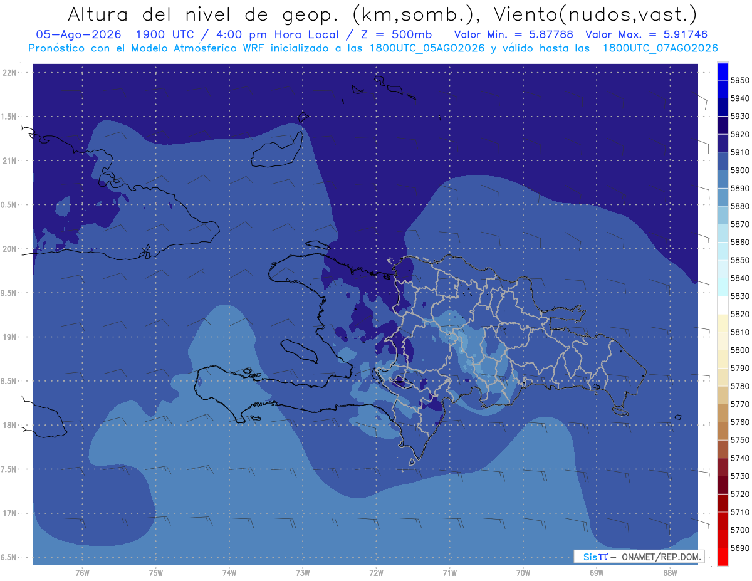752x581 pixels.
Task: Click the '5800' color scale label
Action: pos(739,350)
